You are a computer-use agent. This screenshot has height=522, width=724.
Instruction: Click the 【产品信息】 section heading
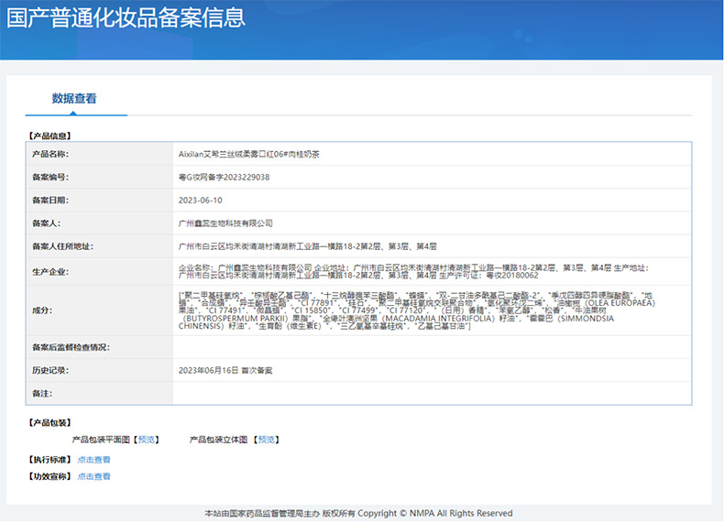(49, 136)
